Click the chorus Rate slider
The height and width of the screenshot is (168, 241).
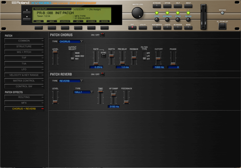96,58
